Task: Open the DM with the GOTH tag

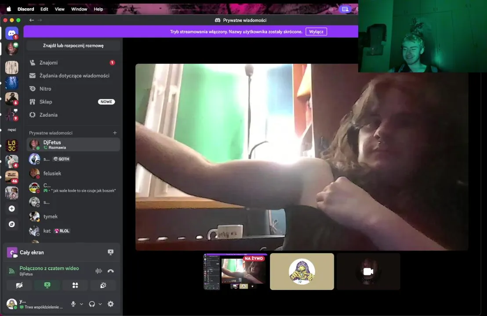Action: (x=73, y=159)
